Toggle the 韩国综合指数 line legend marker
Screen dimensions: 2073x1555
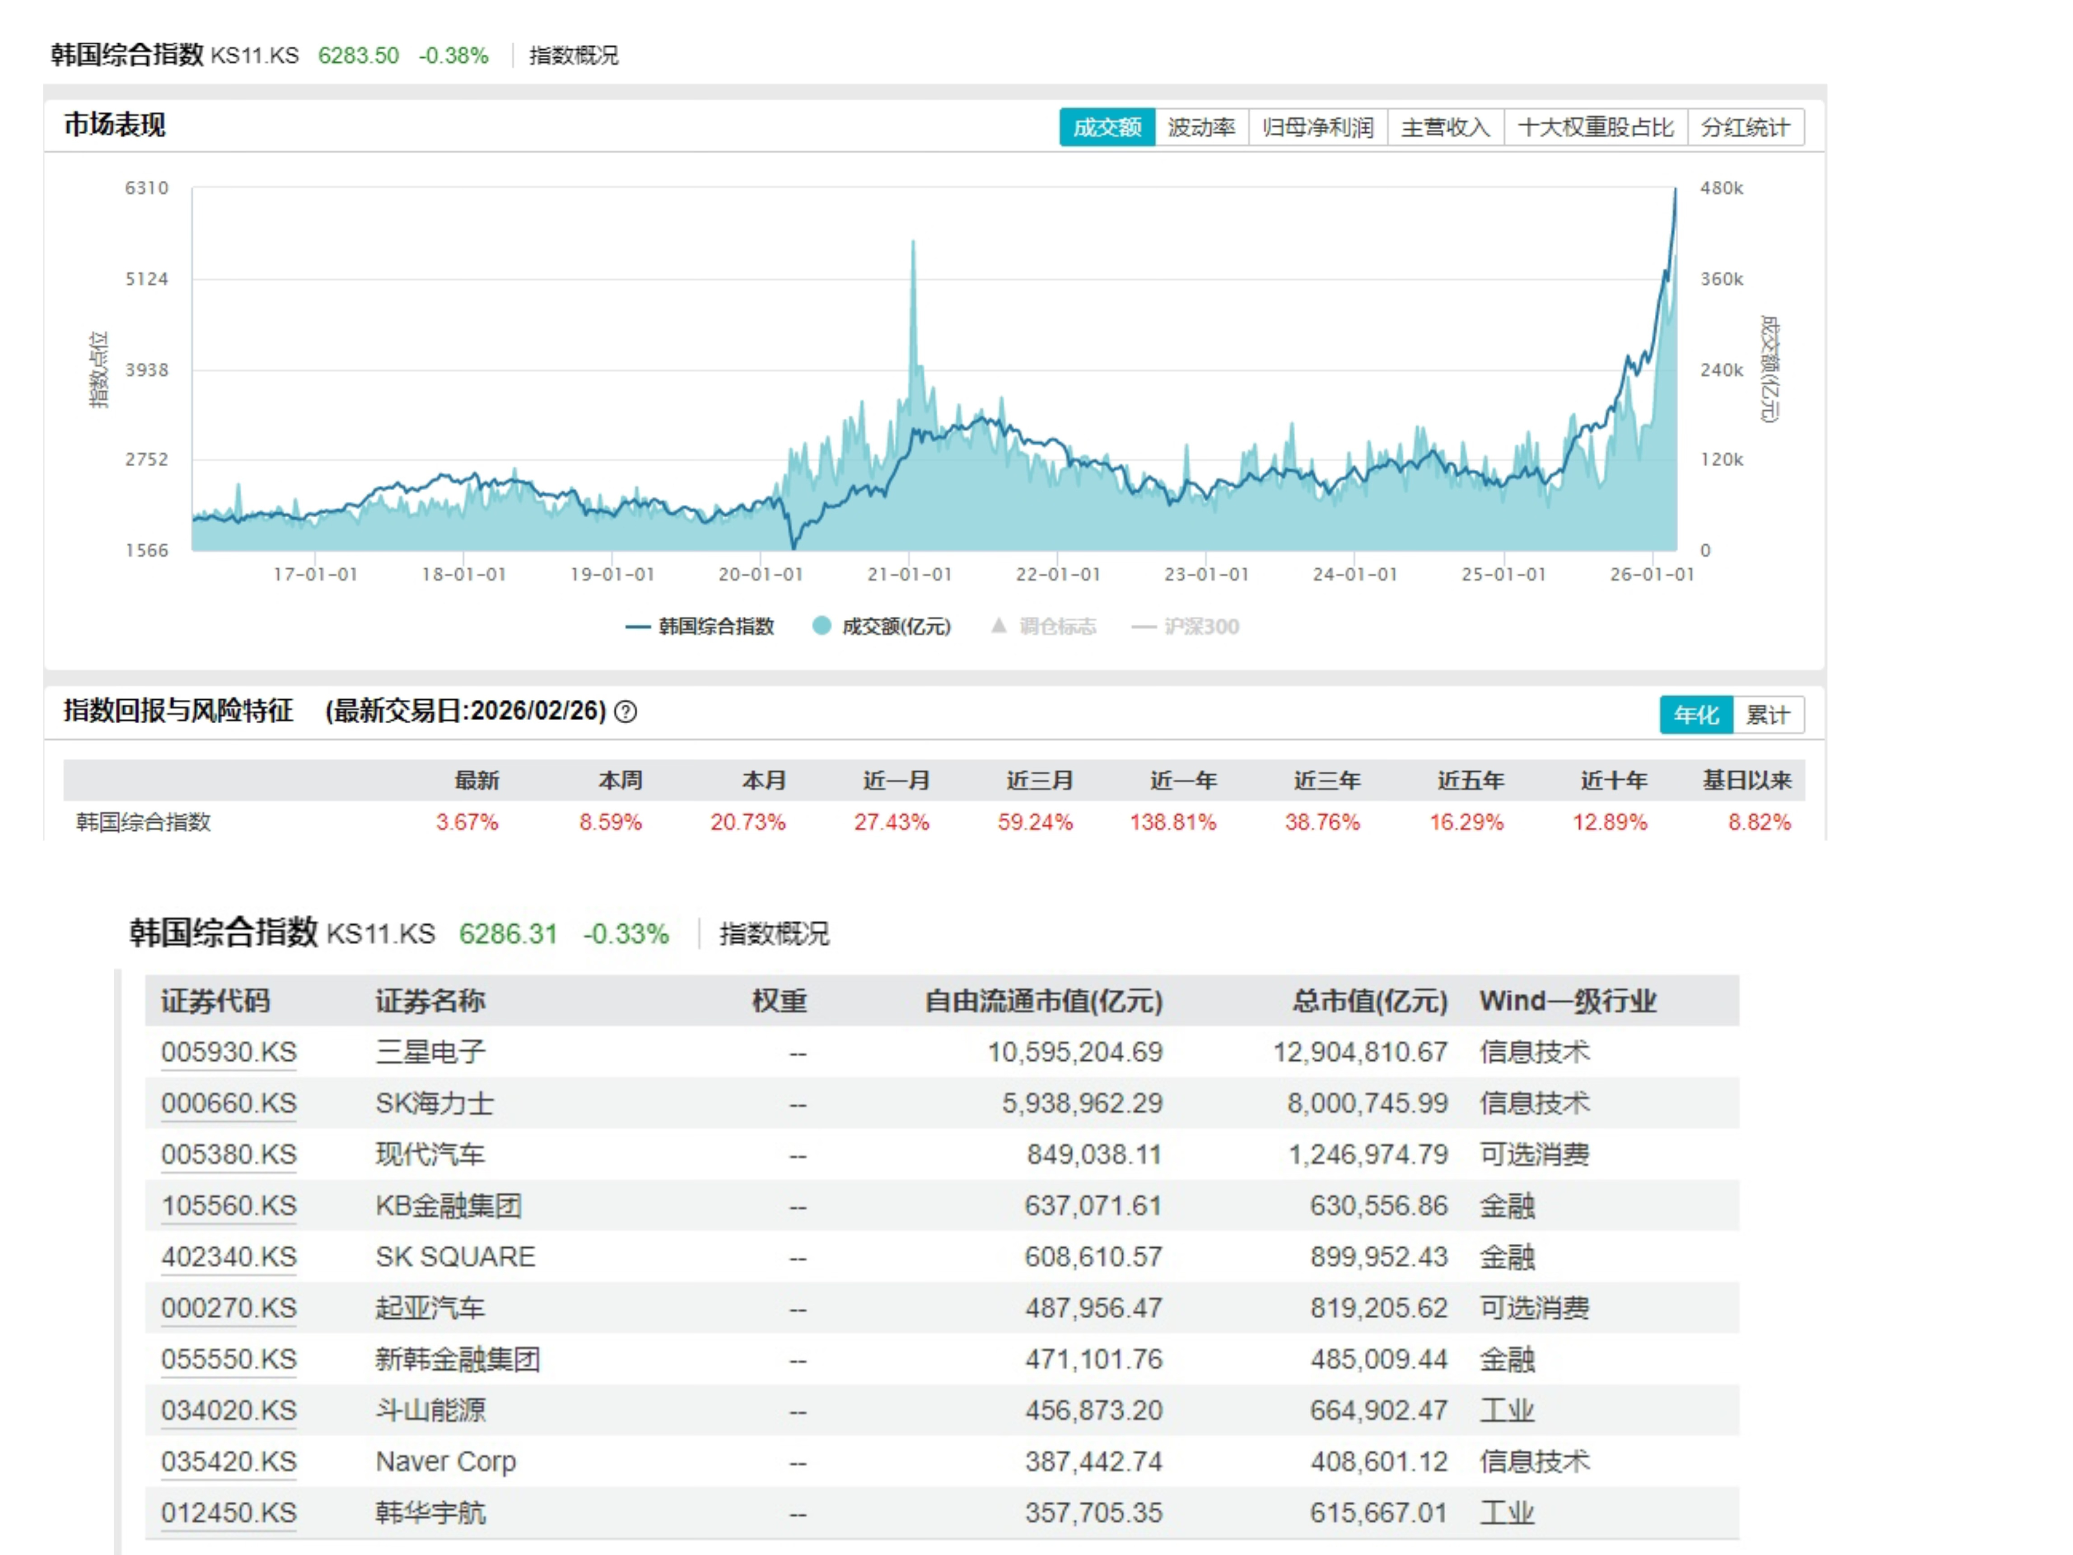click(x=637, y=626)
